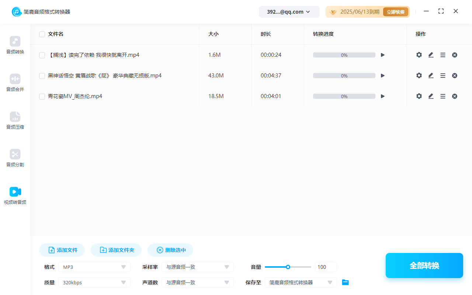
Task: Open the 格式 dropdown showing MP3
Action: pyautogui.click(x=94, y=267)
